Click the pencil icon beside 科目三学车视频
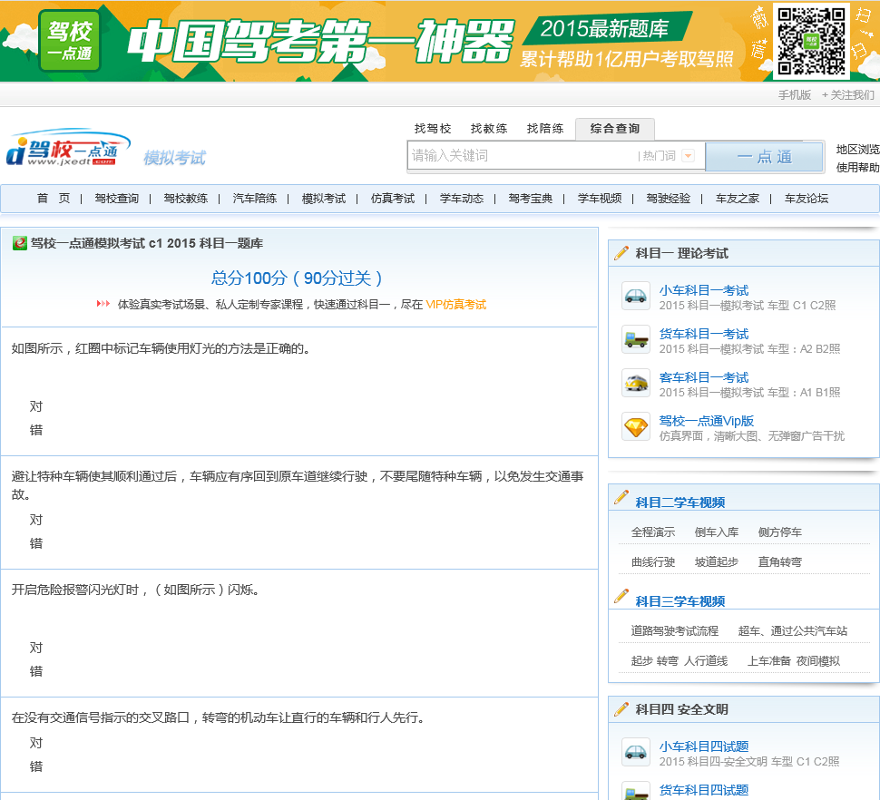The width and height of the screenshot is (880, 800). 621,596
